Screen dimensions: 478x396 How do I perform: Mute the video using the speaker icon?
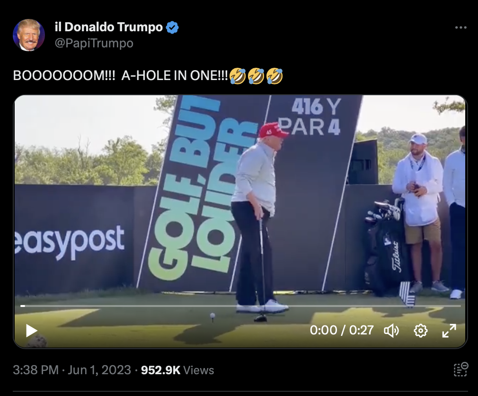tap(391, 331)
